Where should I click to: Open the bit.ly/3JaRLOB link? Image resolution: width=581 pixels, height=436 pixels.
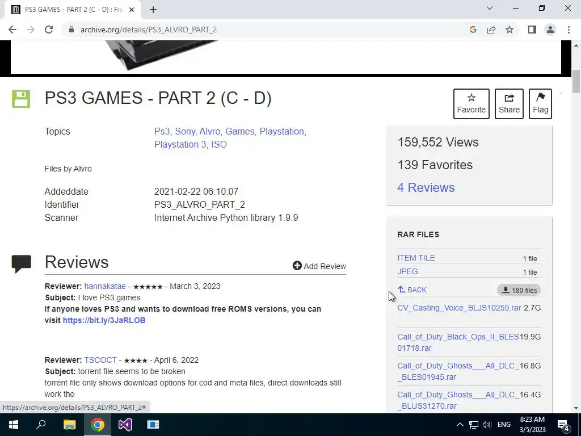104,320
